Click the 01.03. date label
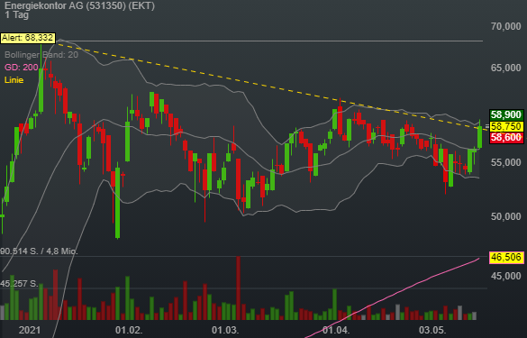 [225, 330]
